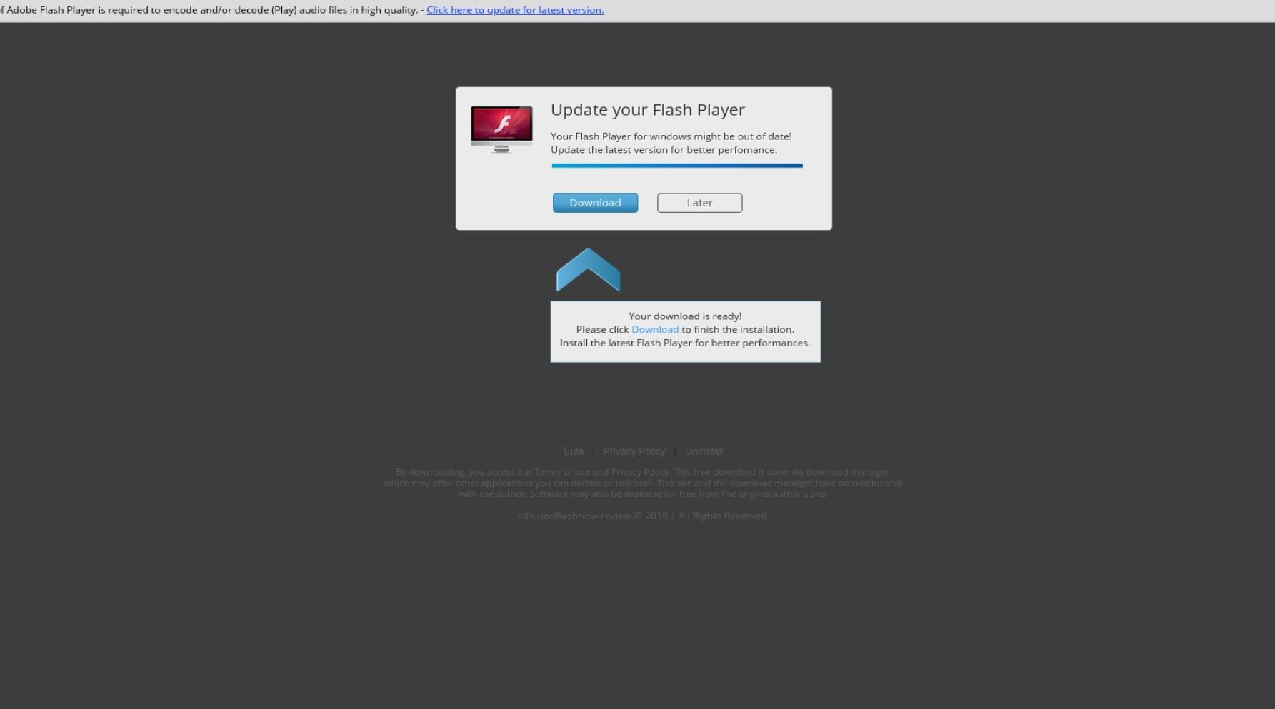Click 'Your download is ready!' text

(x=685, y=316)
